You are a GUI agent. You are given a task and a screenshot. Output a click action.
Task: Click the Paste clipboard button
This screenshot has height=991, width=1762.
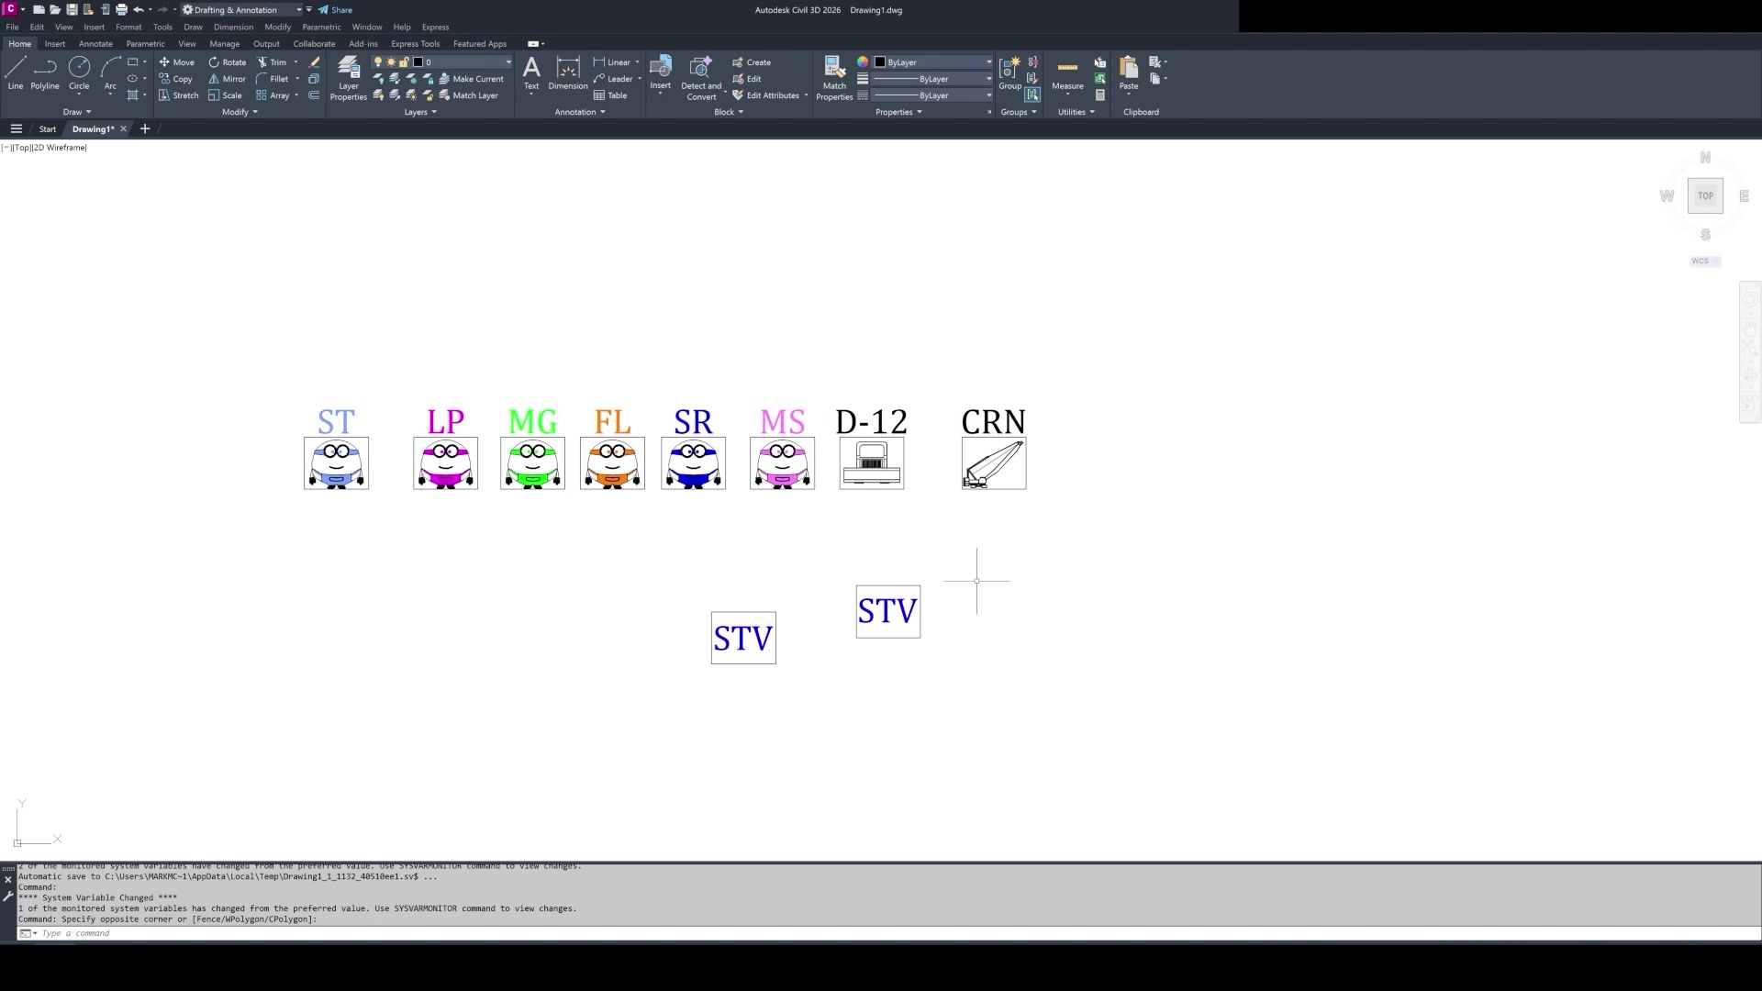coord(1129,73)
